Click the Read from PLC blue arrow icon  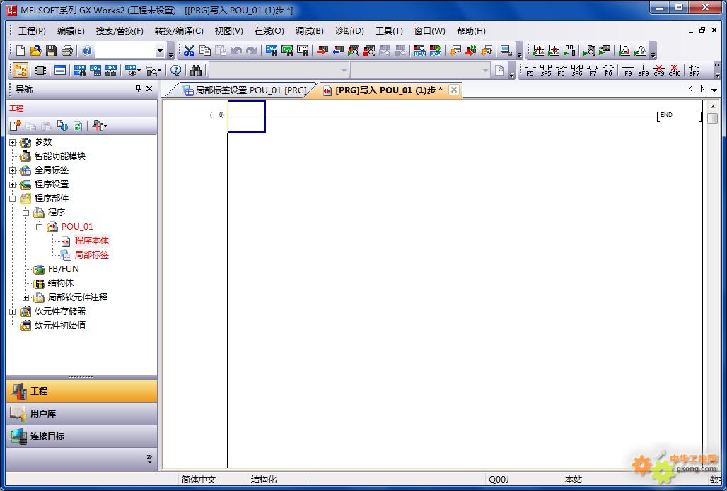click(338, 50)
